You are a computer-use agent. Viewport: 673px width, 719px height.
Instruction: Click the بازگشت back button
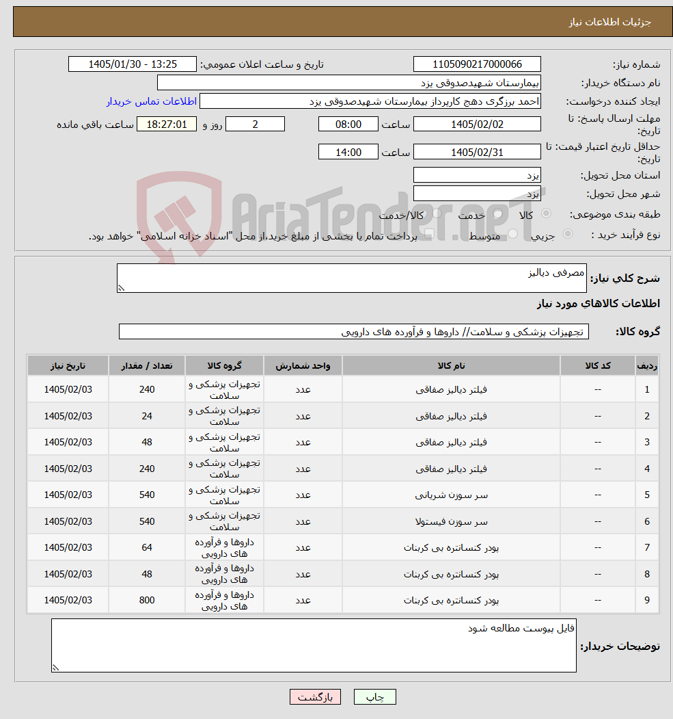coord(316,697)
